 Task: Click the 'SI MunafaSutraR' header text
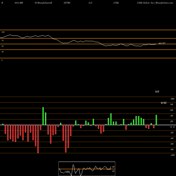pyautogui.click(x=43, y=3)
